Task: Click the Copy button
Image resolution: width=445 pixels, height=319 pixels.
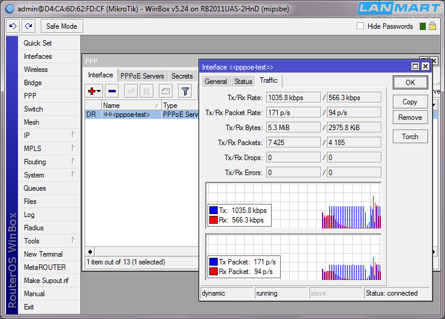Action: click(x=410, y=102)
